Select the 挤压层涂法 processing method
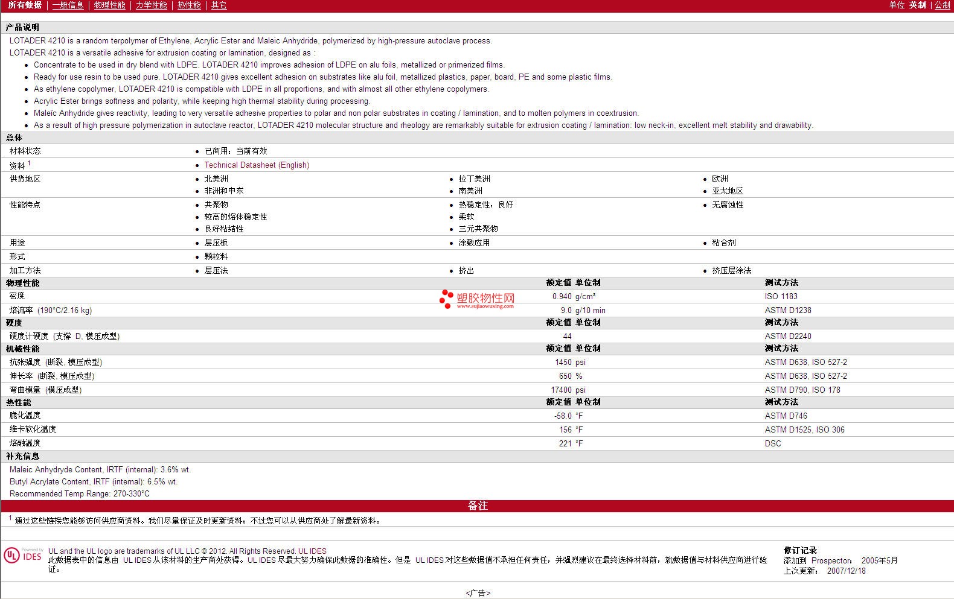 pos(732,271)
